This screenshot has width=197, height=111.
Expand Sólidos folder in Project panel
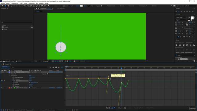coord(1,29)
